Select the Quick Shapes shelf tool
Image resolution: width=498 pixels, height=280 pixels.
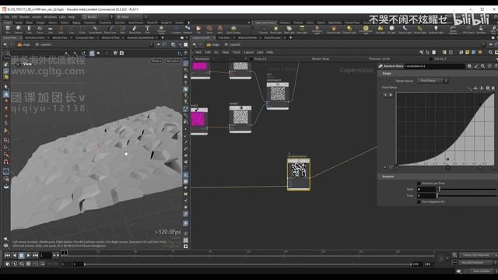233,30
